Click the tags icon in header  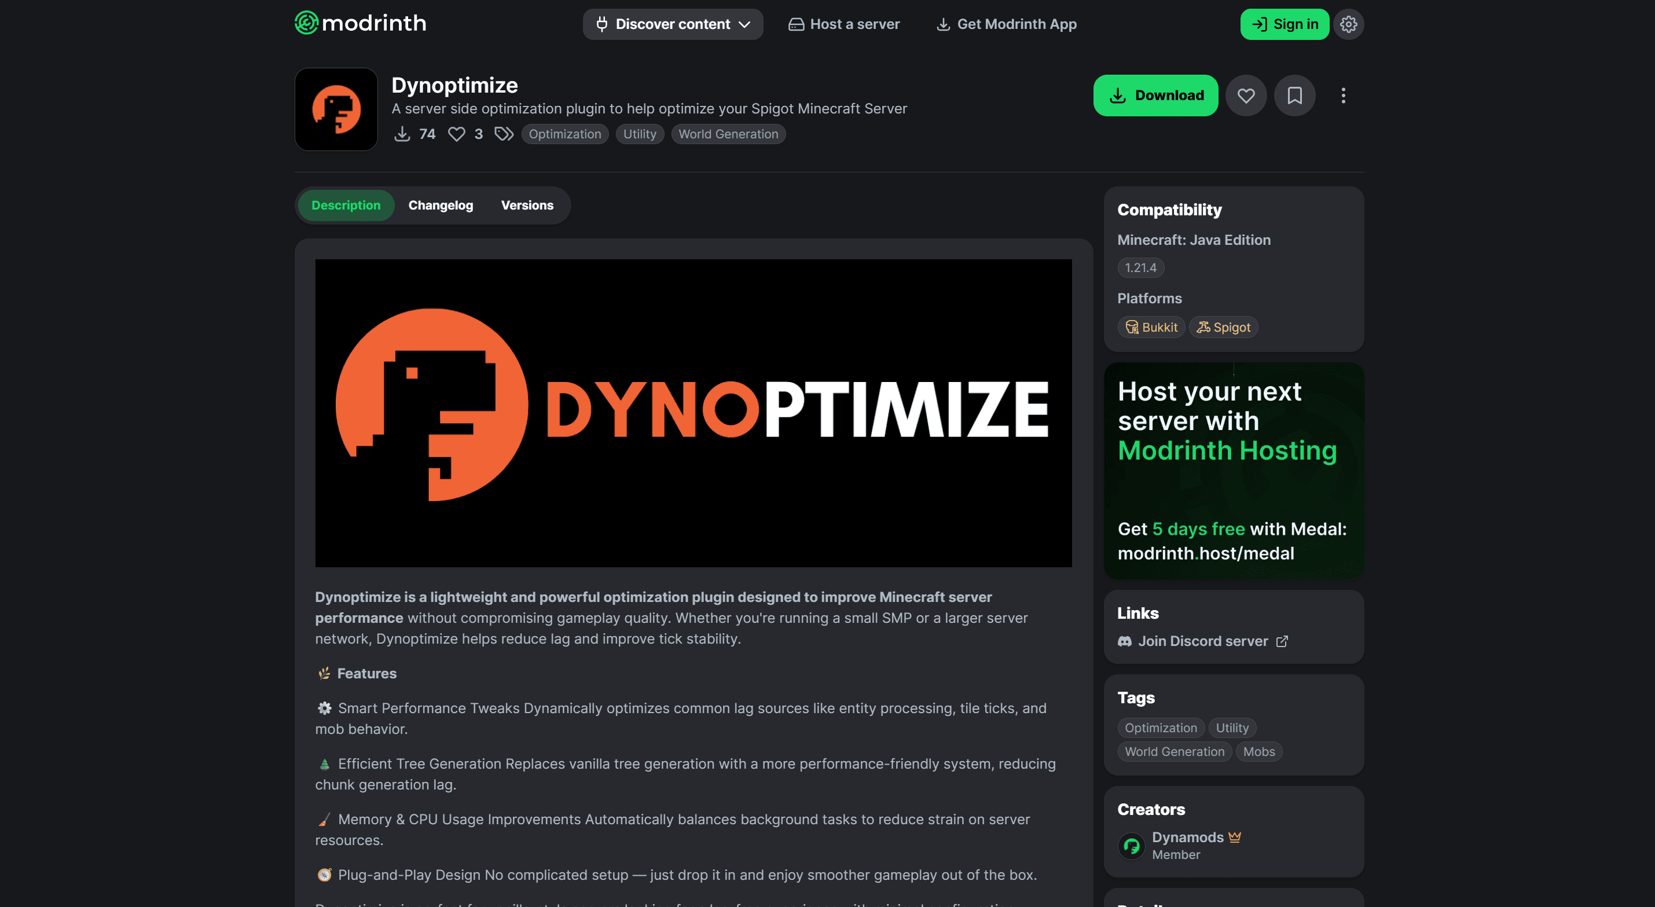tap(504, 134)
